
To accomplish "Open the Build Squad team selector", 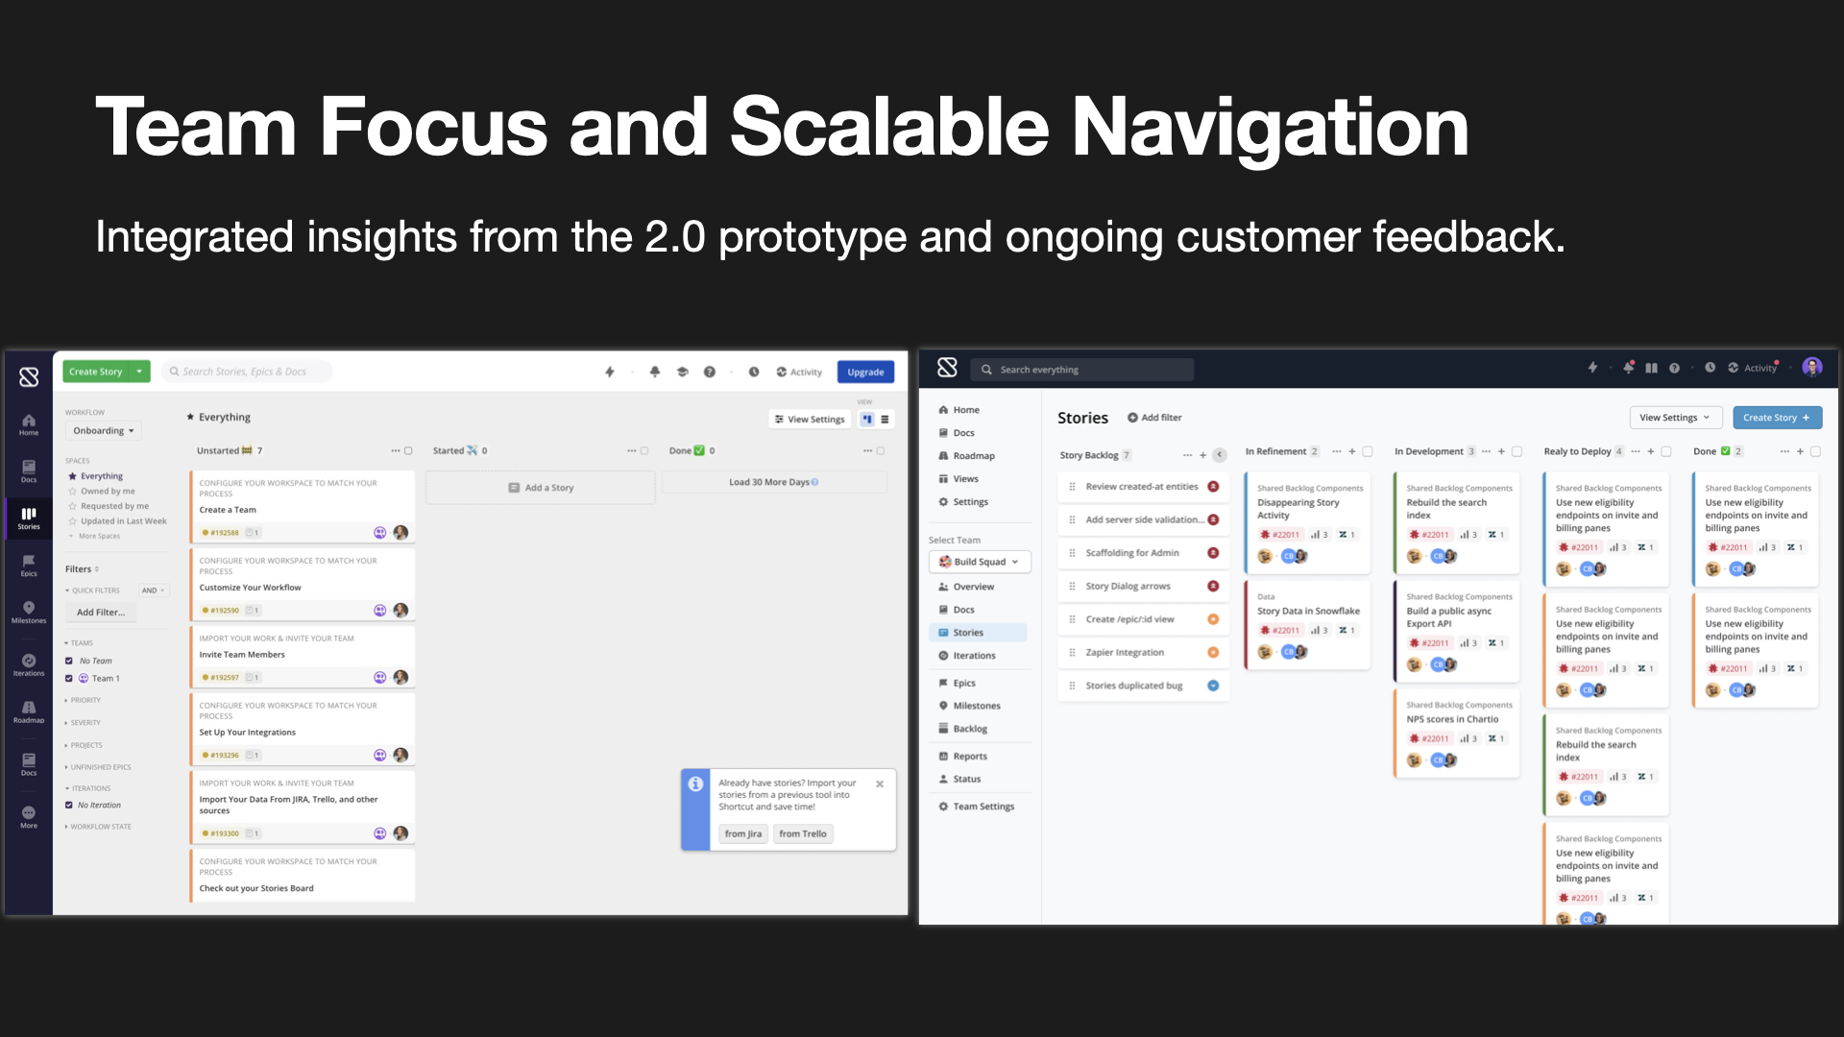I will click(980, 561).
